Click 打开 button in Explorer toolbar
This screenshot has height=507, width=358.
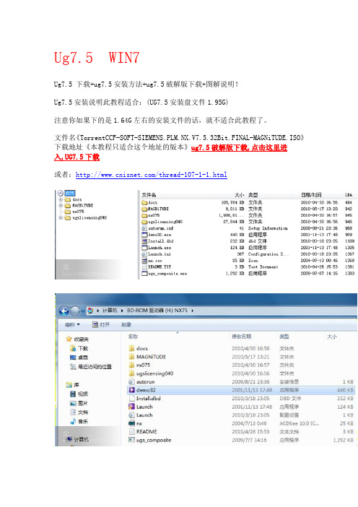[x=101, y=324]
